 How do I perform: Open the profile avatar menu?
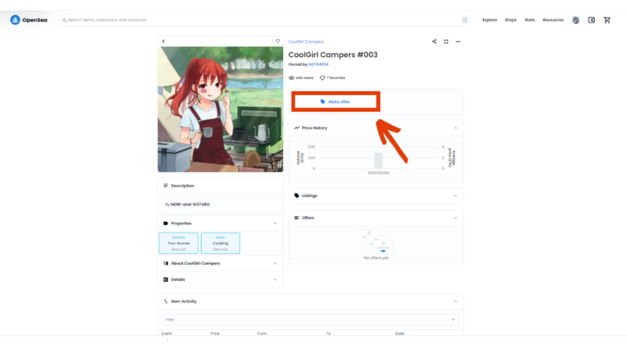pyautogui.click(x=576, y=20)
